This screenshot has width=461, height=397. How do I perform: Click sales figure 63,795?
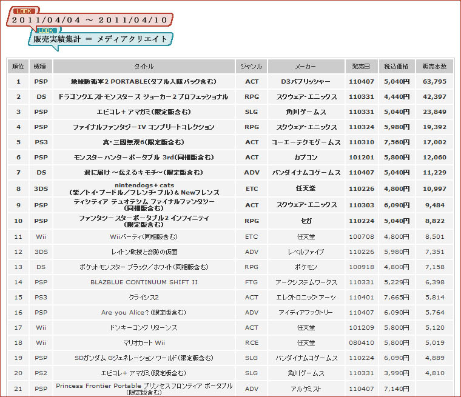tap(434, 81)
